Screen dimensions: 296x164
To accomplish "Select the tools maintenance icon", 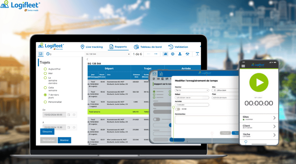I will (x=187, y=54).
